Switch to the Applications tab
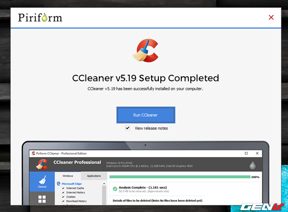Viewport: 288px width, 212px height. pos(94,176)
